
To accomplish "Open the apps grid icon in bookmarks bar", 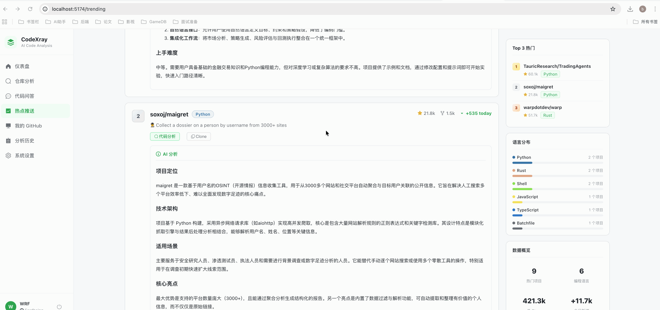I will (x=5, y=22).
